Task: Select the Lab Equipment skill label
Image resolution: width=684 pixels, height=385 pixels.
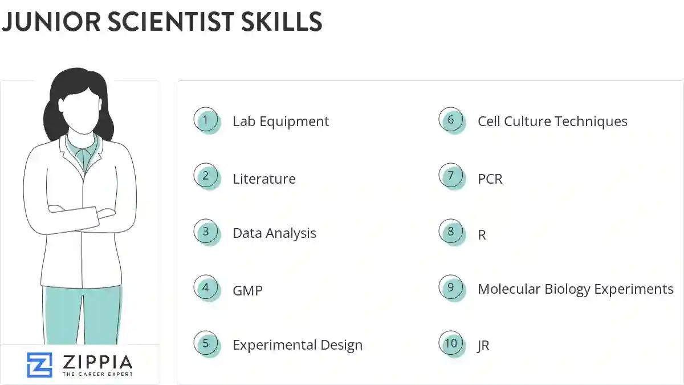Action: tap(280, 121)
